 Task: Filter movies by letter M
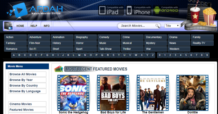click(79, 55)
